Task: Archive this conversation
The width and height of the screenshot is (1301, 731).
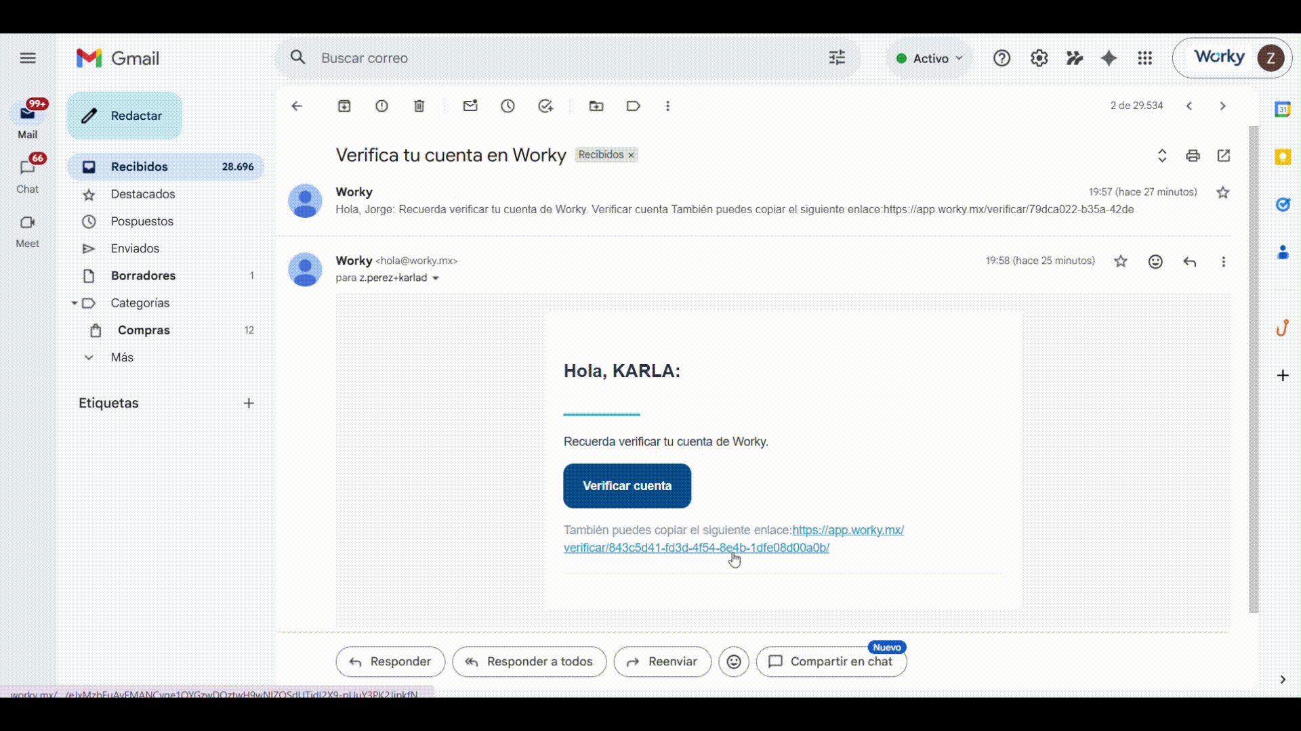Action: 344,106
